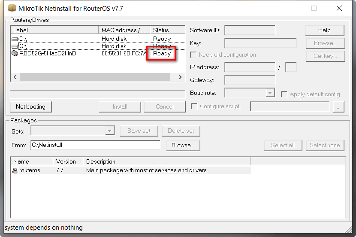Click the Net booting button
Image resolution: width=356 pixels, height=237 pixels.
pyautogui.click(x=30, y=106)
